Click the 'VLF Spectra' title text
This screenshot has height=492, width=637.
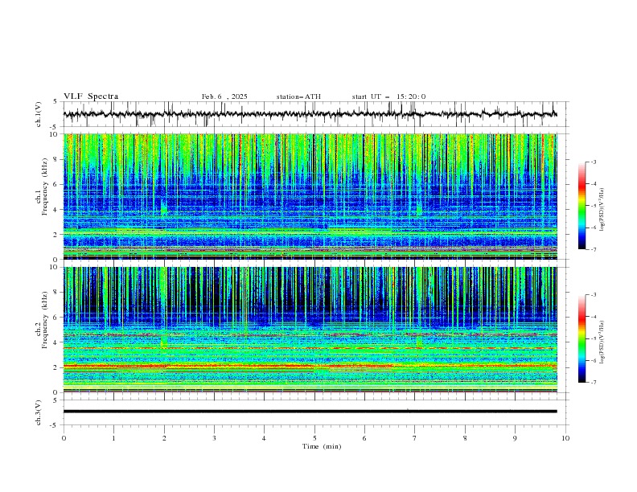pos(91,96)
